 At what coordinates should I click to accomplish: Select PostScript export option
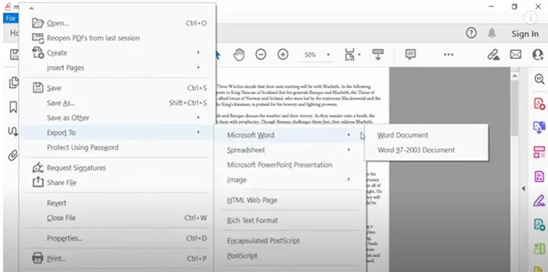pos(242,256)
